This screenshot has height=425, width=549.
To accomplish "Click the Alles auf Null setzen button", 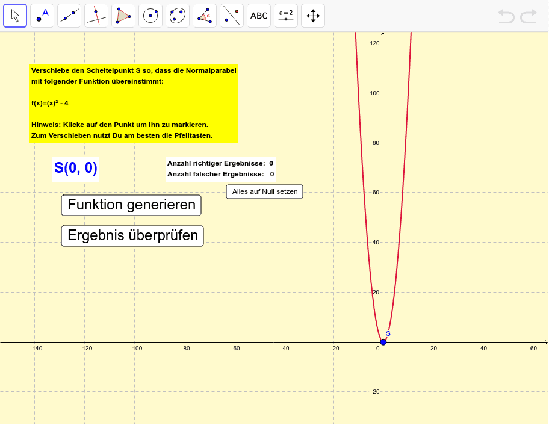I will [265, 192].
